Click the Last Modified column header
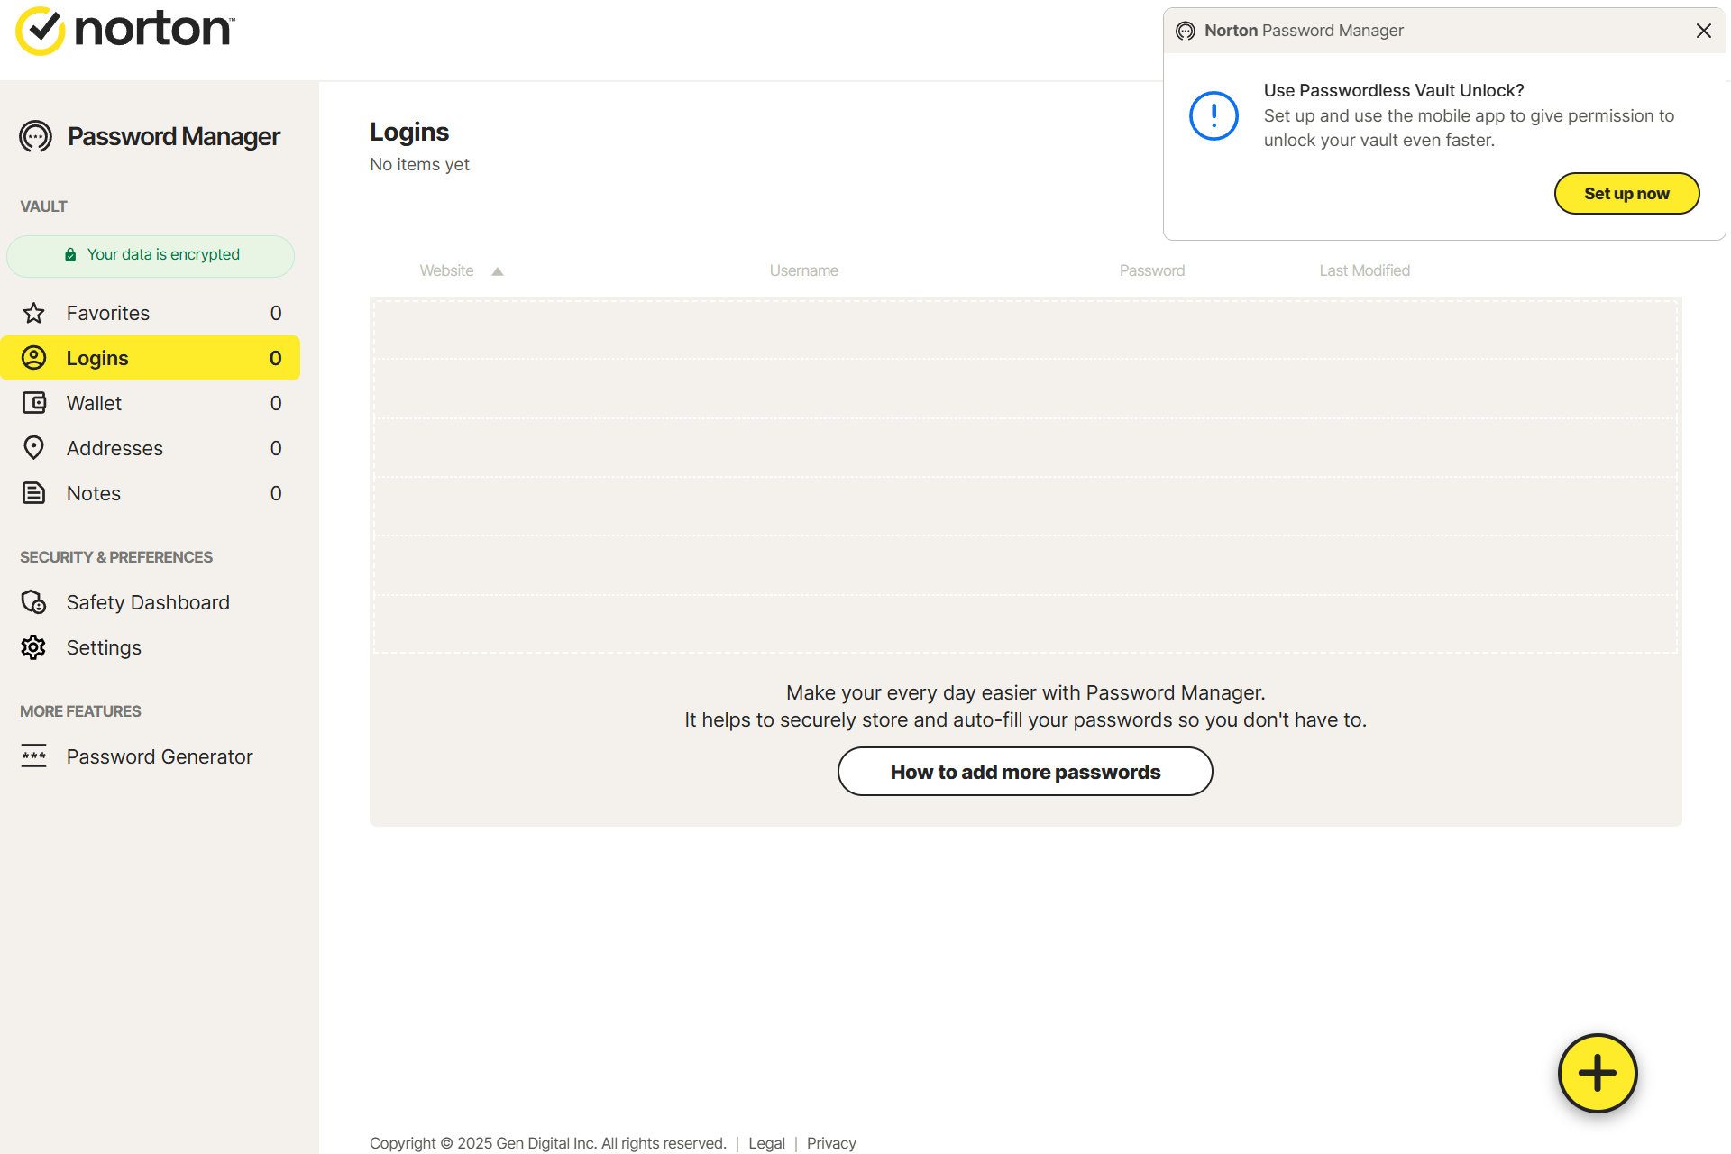This screenshot has width=1731, height=1154. 1364,270
